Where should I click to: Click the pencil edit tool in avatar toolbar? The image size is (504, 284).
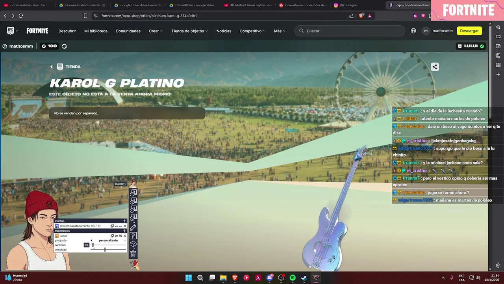133,227
